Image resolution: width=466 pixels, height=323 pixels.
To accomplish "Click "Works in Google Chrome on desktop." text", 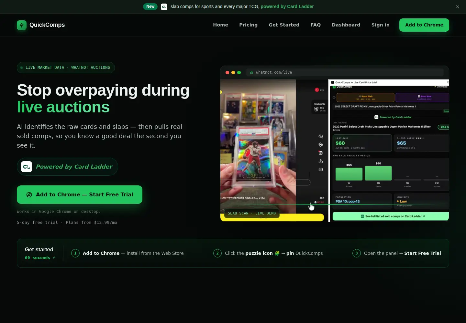I will pos(59,212).
